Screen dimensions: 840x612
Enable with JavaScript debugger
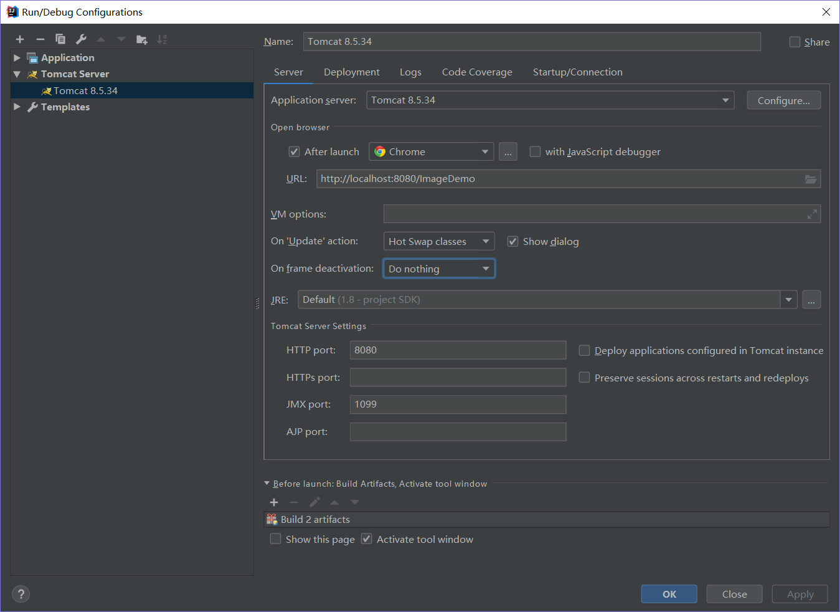click(x=535, y=151)
